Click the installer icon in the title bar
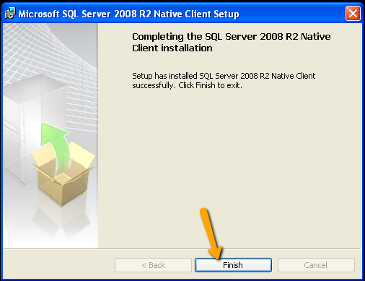 tap(10, 13)
